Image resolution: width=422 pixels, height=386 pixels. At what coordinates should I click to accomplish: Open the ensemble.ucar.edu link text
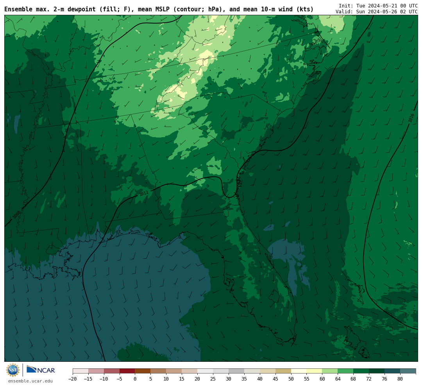30,381
